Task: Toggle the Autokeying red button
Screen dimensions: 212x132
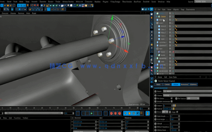Action: 115,113
